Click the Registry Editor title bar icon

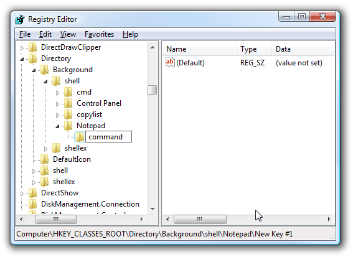(x=20, y=19)
